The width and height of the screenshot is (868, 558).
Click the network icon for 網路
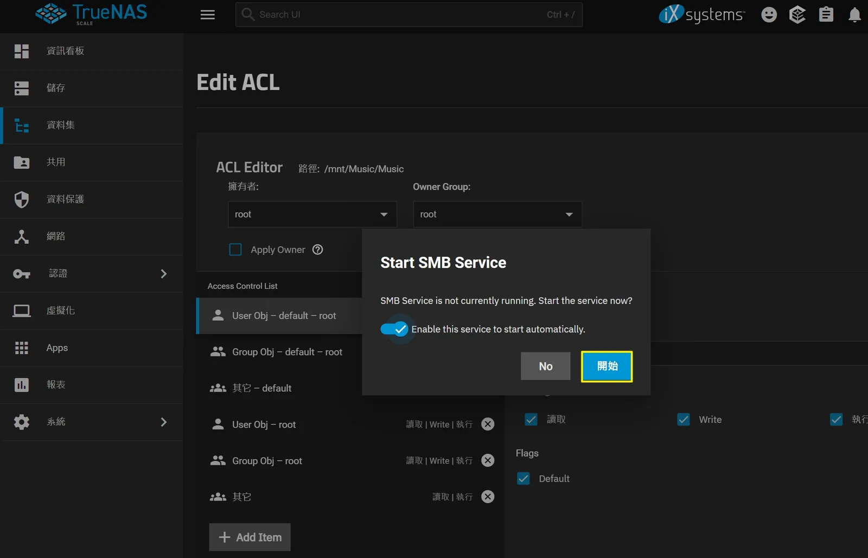pyautogui.click(x=22, y=236)
